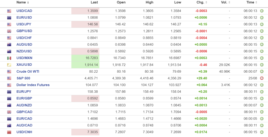Sort the table by Name column
This screenshot has width=268, height=137.
(23, 2)
